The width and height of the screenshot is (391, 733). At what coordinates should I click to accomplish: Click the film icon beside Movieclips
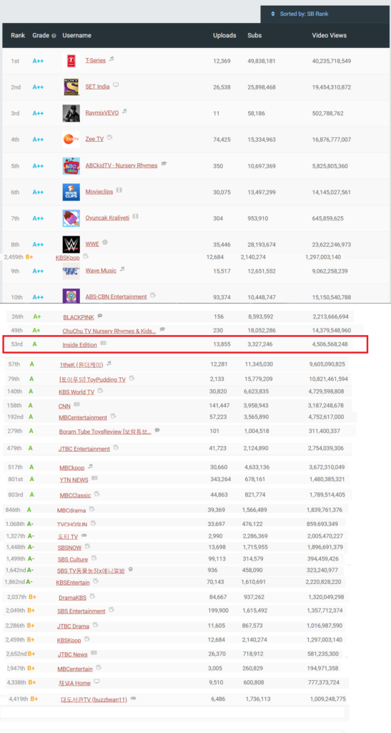tap(119, 190)
